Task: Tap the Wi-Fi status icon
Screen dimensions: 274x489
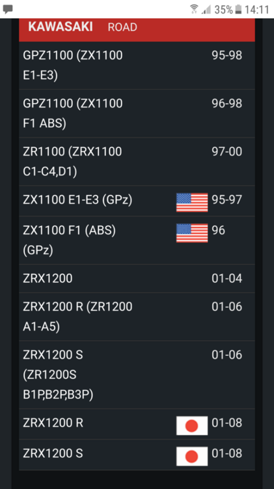Action: (x=195, y=9)
